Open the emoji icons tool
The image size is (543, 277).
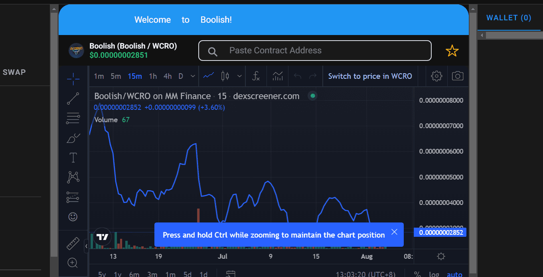point(73,217)
